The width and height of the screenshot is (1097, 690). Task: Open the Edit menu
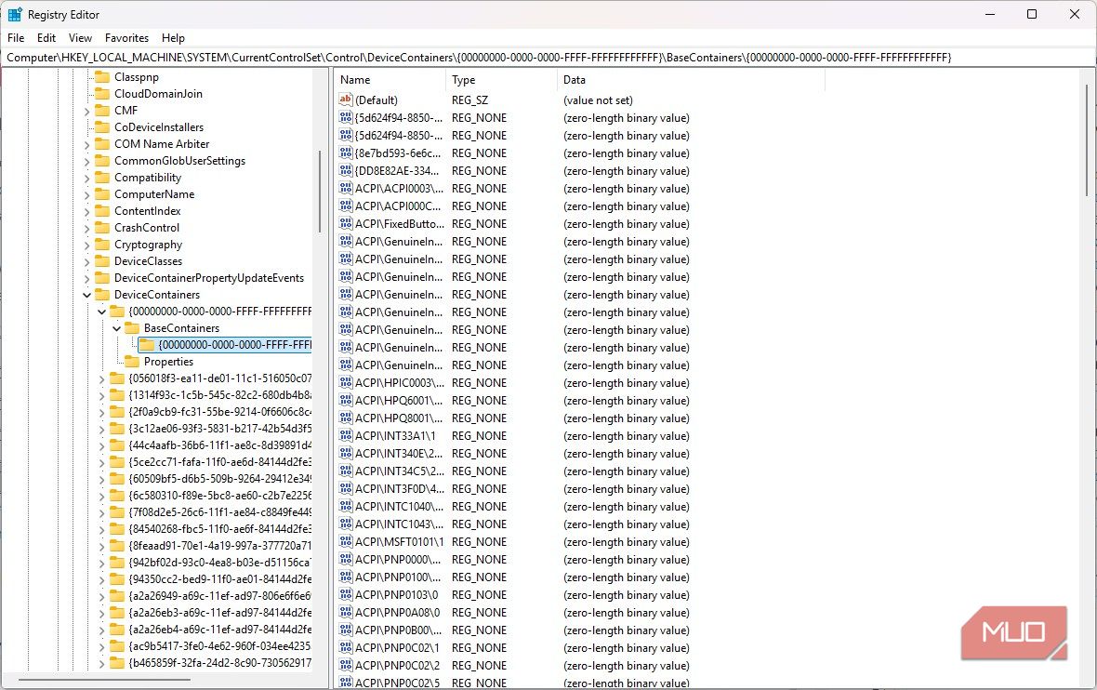tap(46, 38)
